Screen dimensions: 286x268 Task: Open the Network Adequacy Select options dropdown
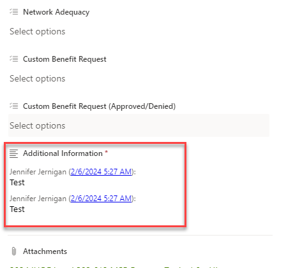pyautogui.click(x=139, y=31)
